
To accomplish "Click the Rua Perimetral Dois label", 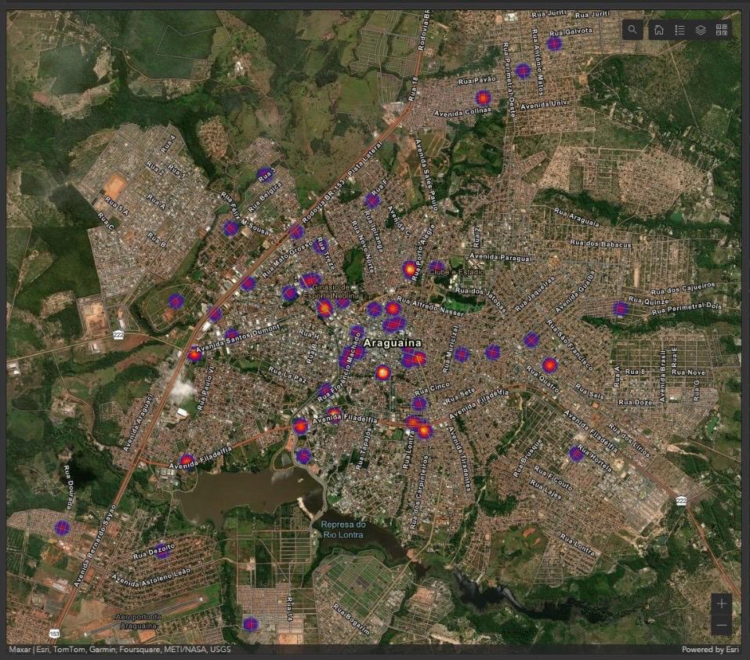I will (687, 309).
